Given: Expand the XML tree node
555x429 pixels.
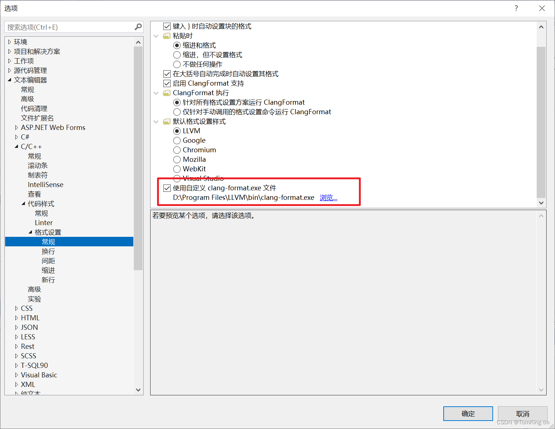Looking at the screenshot, I should click(16, 384).
